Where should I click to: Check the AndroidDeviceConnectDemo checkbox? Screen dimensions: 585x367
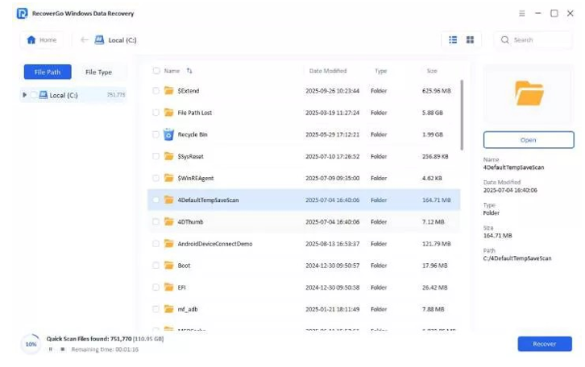coord(156,244)
